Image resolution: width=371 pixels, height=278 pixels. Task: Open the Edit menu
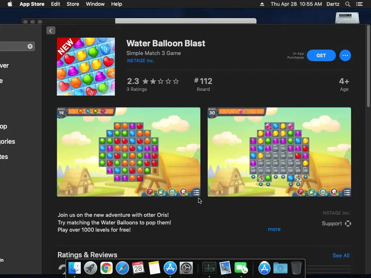pos(55,4)
